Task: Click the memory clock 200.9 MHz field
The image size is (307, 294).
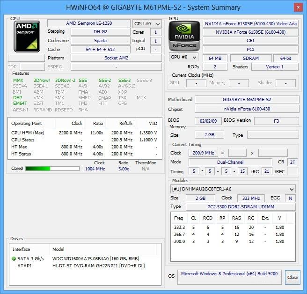Action: click(x=203, y=153)
